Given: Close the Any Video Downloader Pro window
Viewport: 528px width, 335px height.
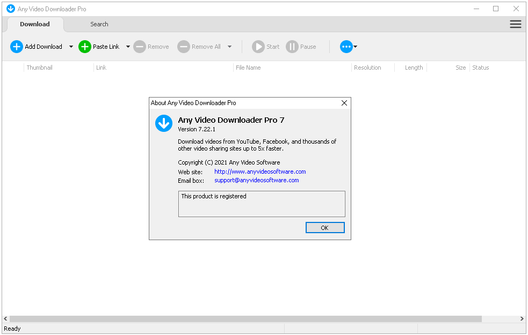Looking at the screenshot, I should pos(516,9).
